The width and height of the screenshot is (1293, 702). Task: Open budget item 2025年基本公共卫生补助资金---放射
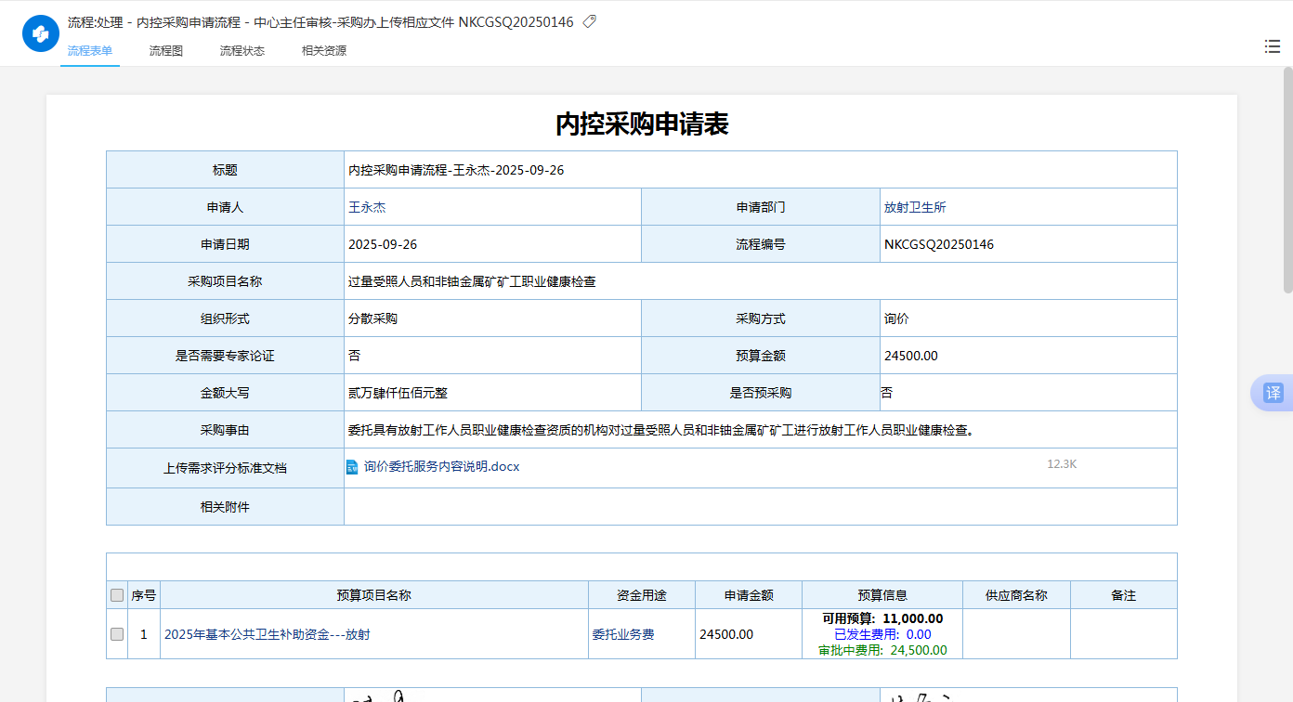click(x=268, y=634)
